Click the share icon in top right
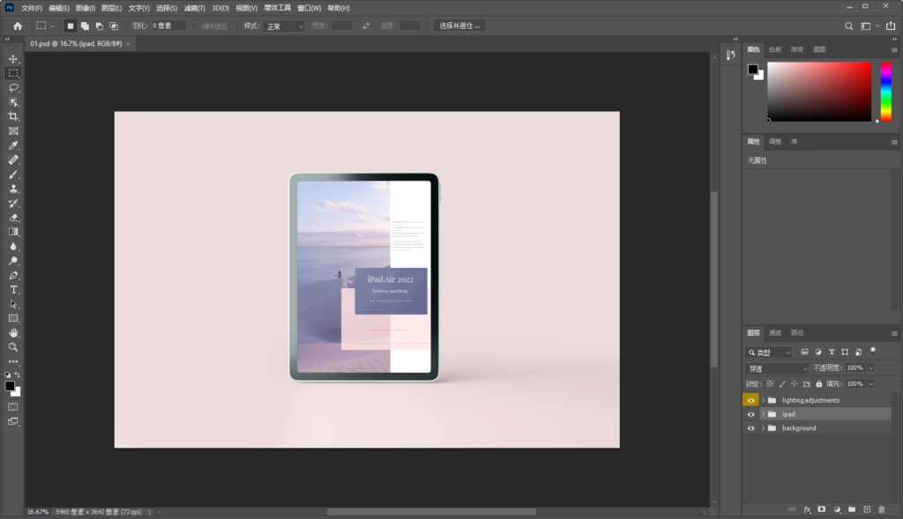Image resolution: width=903 pixels, height=519 pixels. pyautogui.click(x=891, y=26)
